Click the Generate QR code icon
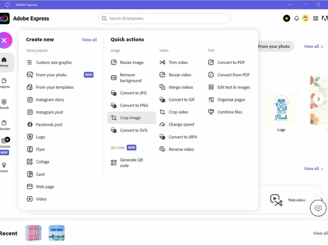 (114, 162)
